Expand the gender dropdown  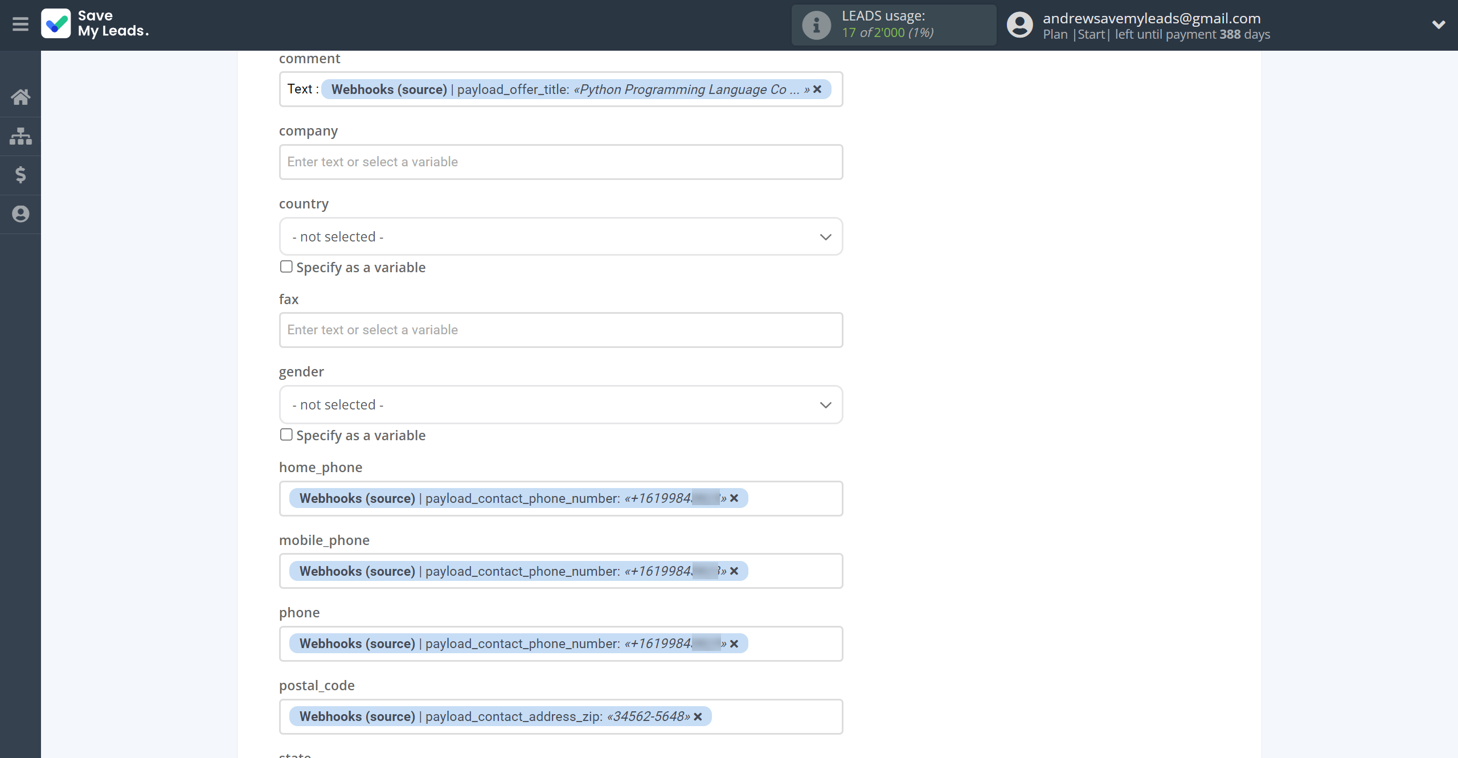coord(560,405)
